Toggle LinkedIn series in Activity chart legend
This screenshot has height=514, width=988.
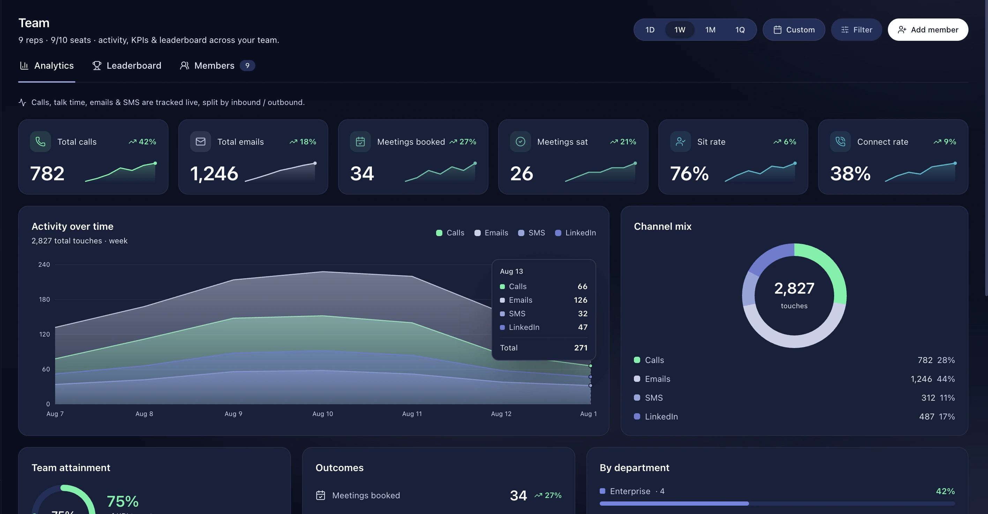[575, 233]
